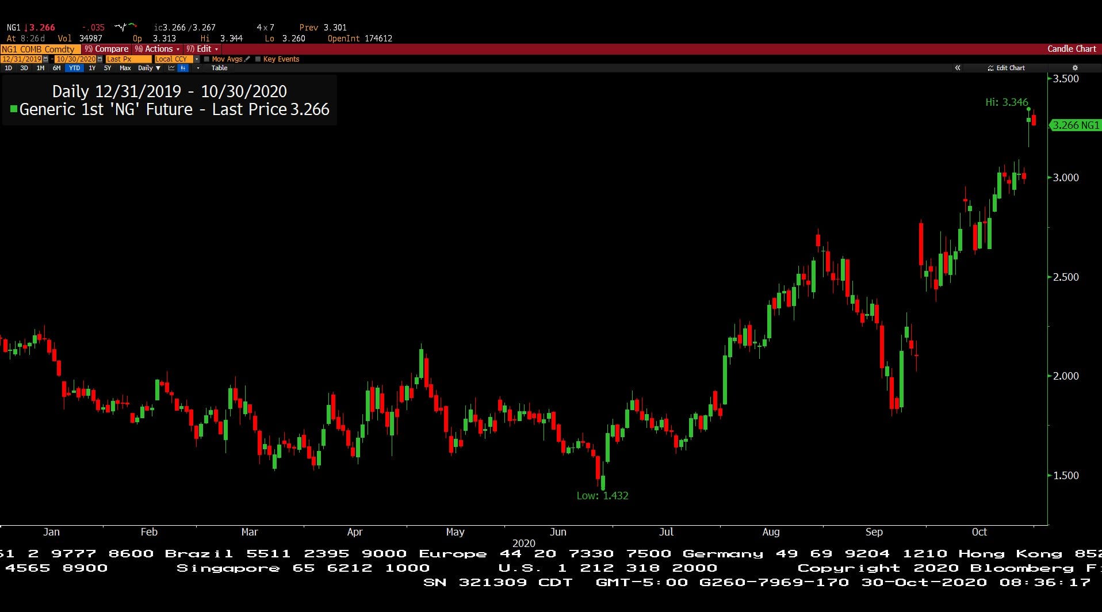Click the -.035 net change value
Image resolution: width=1102 pixels, height=612 pixels.
(93, 28)
